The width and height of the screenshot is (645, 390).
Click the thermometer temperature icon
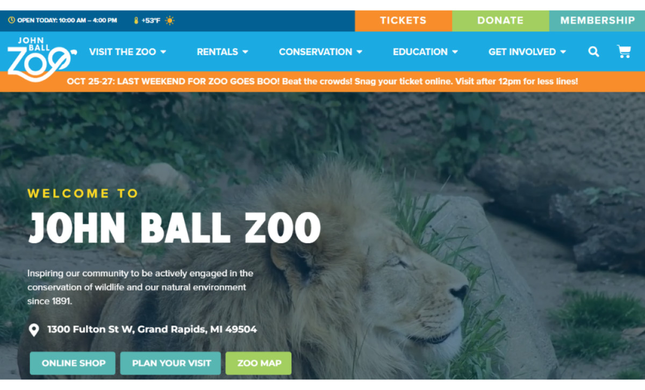137,20
